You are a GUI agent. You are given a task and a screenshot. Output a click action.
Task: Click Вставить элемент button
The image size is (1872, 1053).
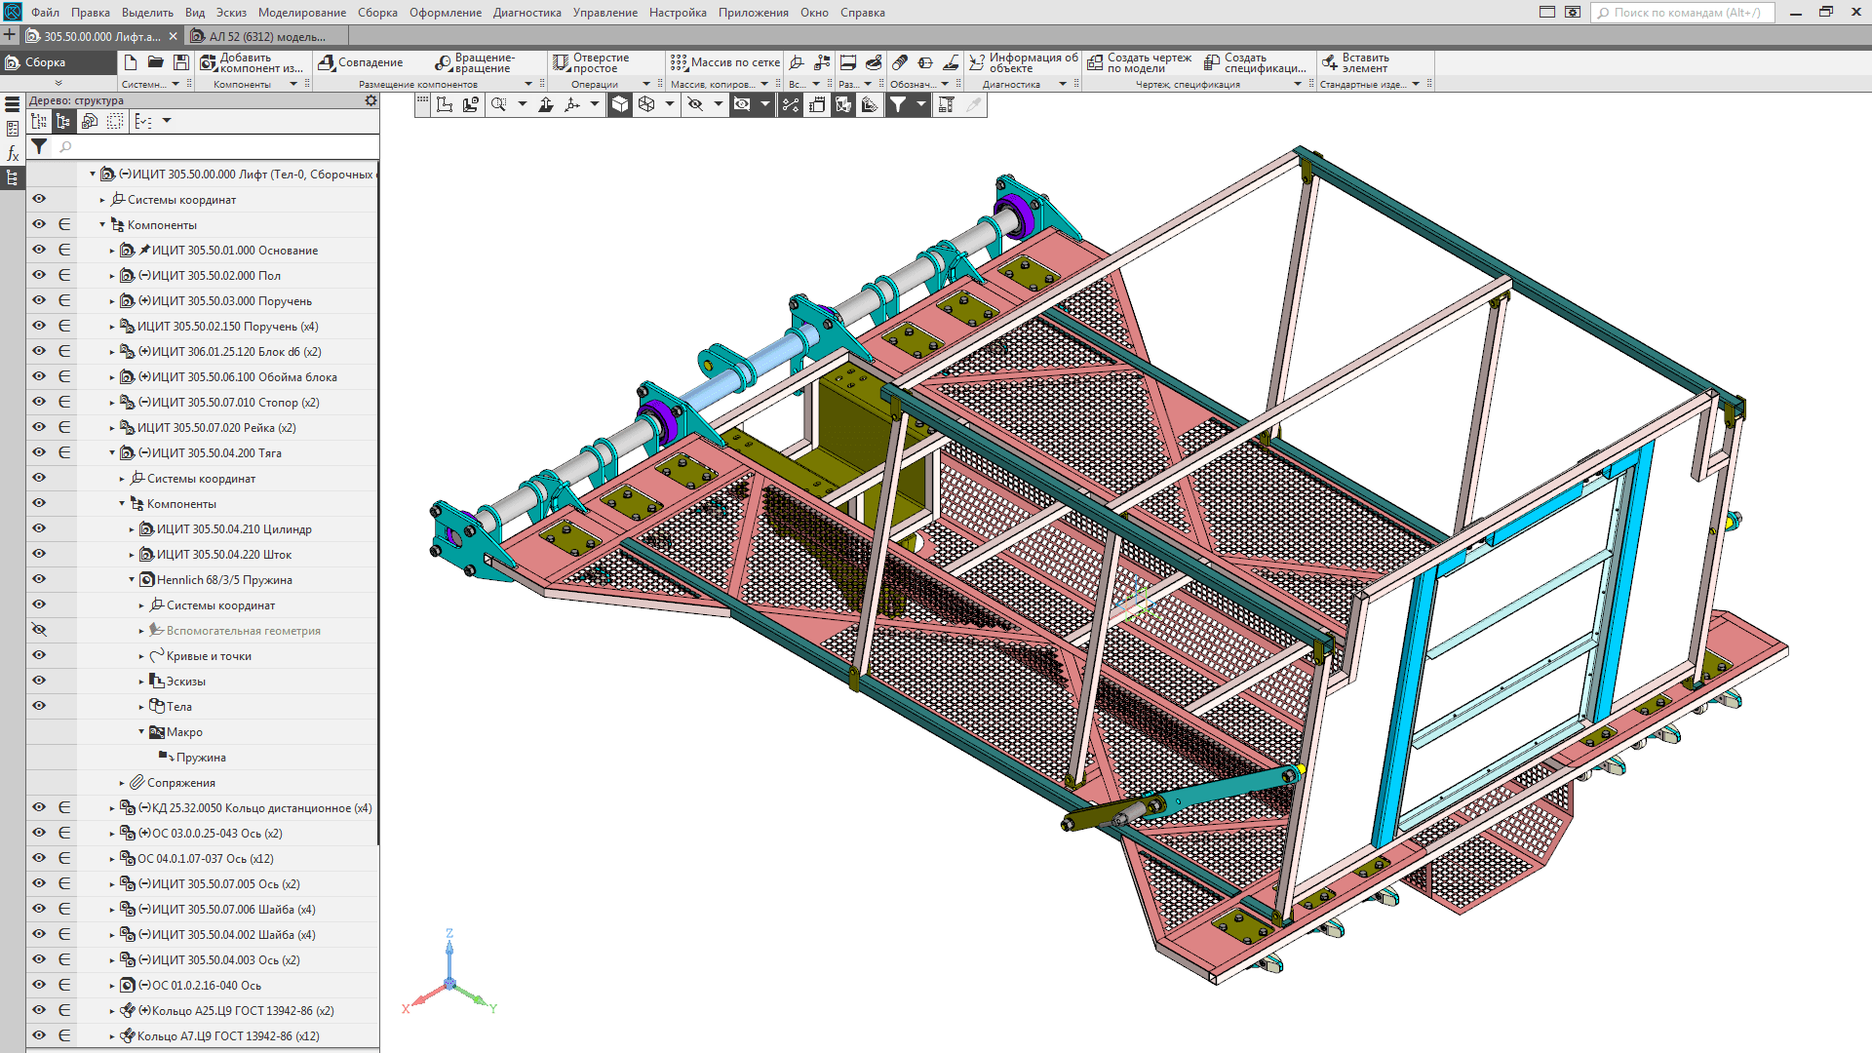click(x=1355, y=62)
